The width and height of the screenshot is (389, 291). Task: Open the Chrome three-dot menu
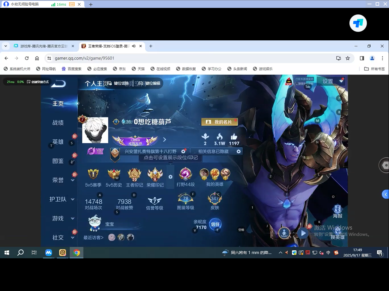[382, 58]
